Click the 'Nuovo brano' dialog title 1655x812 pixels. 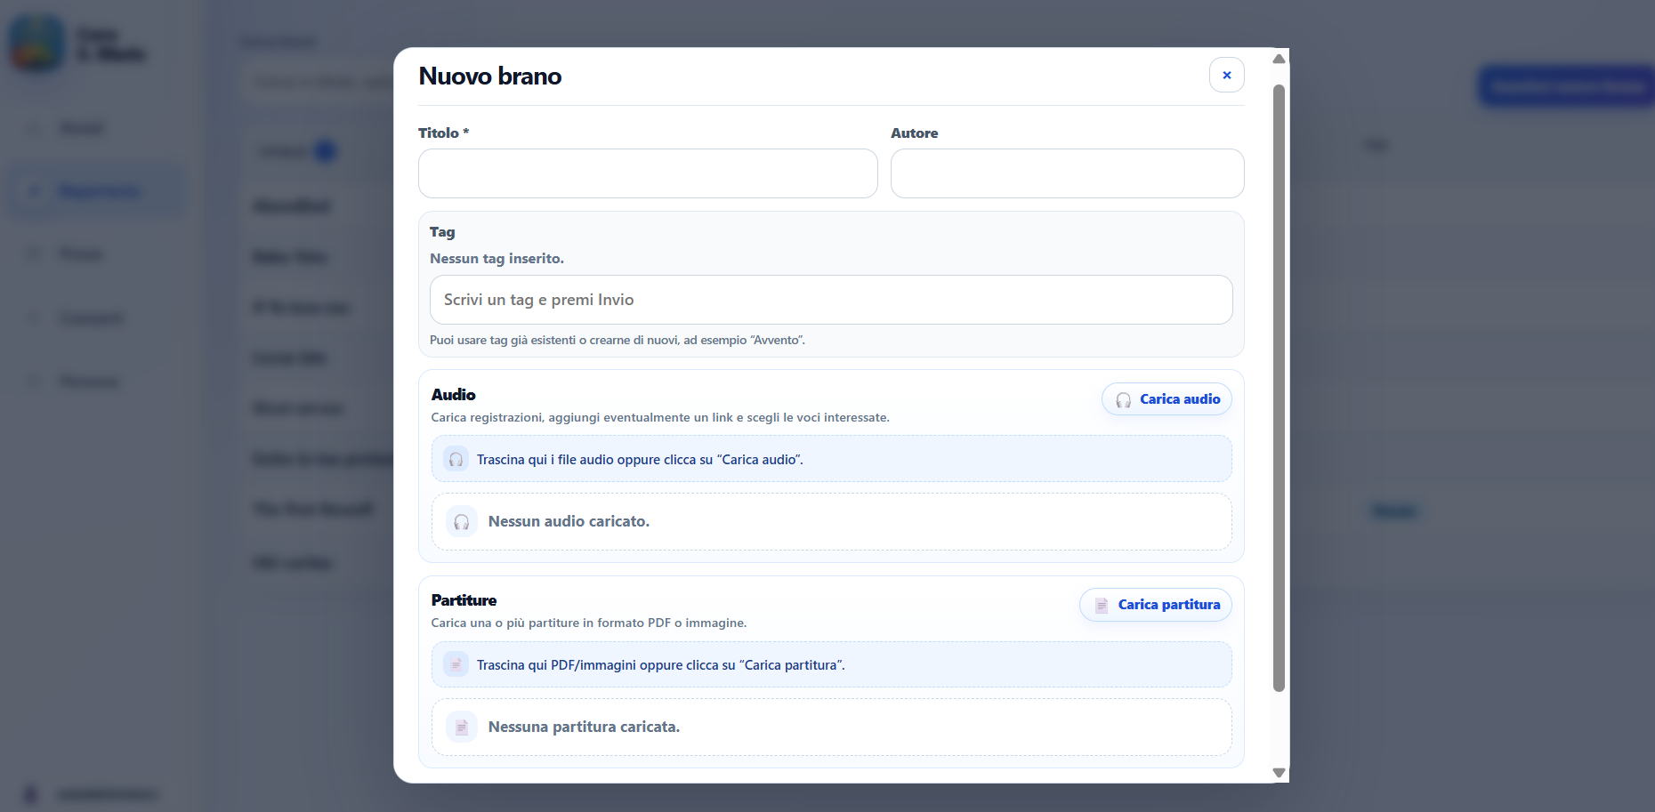tap(490, 76)
